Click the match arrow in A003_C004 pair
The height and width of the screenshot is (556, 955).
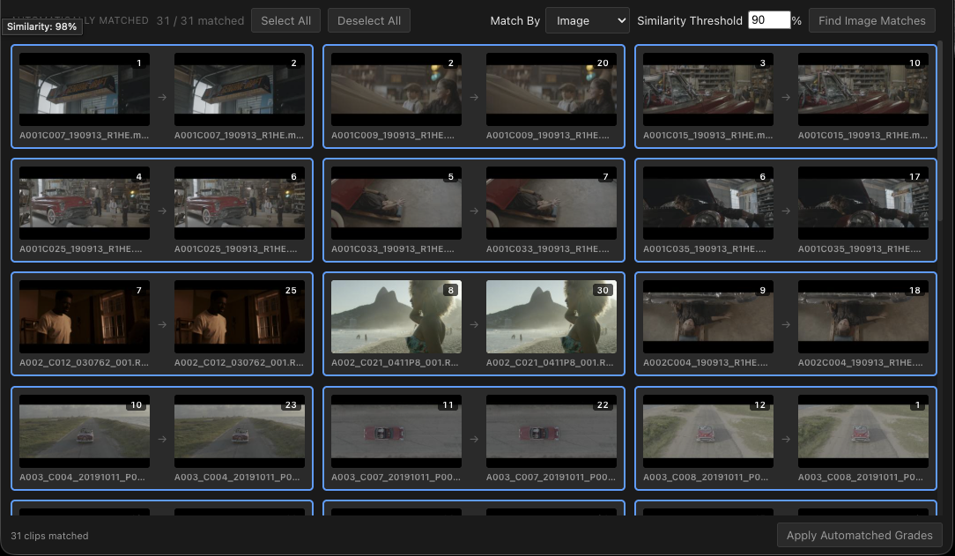(162, 439)
